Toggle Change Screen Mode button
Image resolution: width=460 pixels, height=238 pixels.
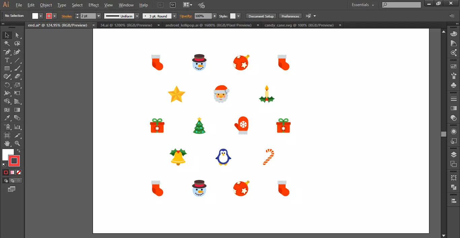click(x=12, y=189)
